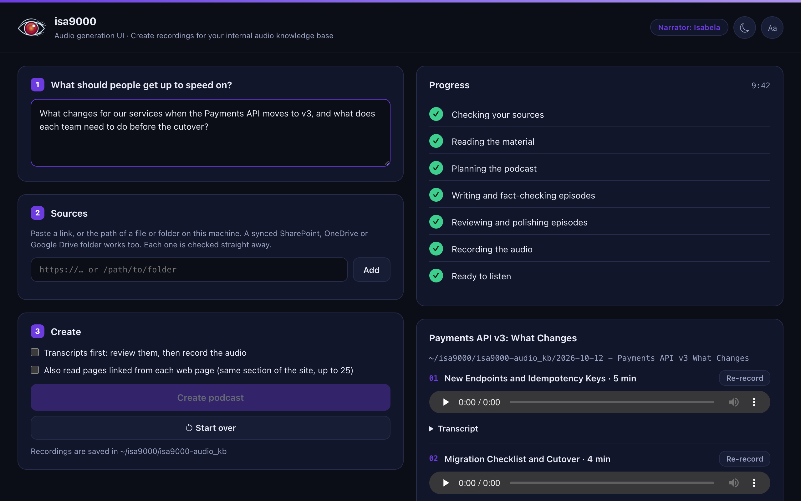
Task: Re-record episode 01 New Endpoints
Action: 744,378
